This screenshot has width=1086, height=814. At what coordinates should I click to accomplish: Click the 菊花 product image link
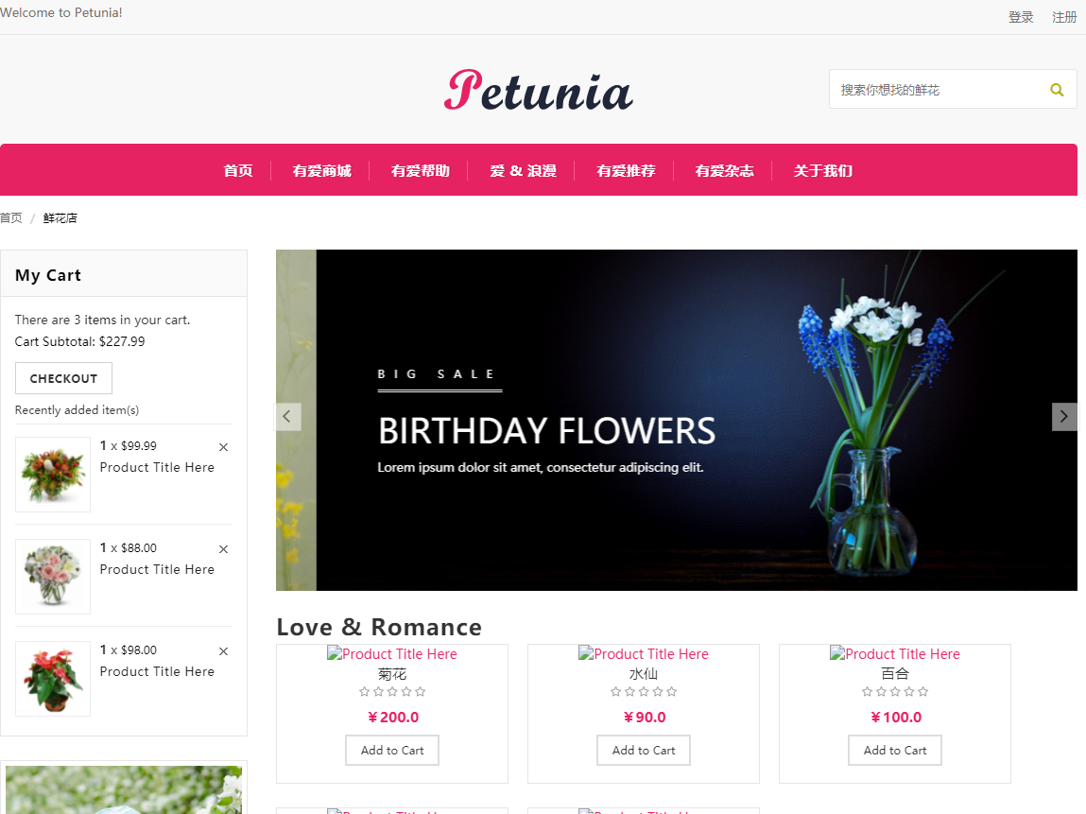(392, 654)
